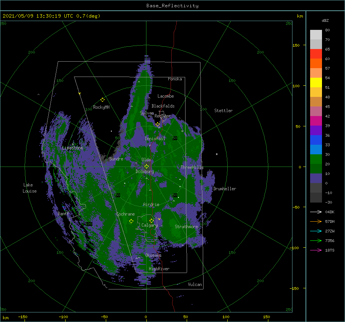Click the slate purple 0-10 dBZ swatch
Image resolution: width=345 pixels, height=322 pixels.
tap(316, 178)
